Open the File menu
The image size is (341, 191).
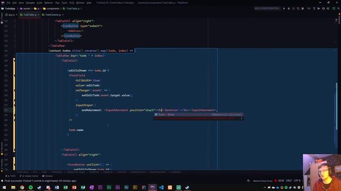(x=9, y=3)
